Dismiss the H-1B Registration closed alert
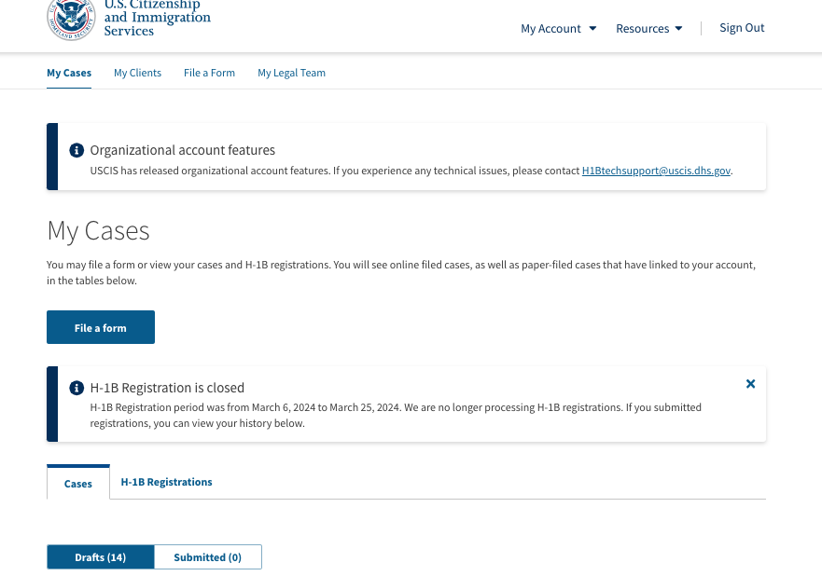This screenshot has width=822, height=576. pyautogui.click(x=750, y=384)
